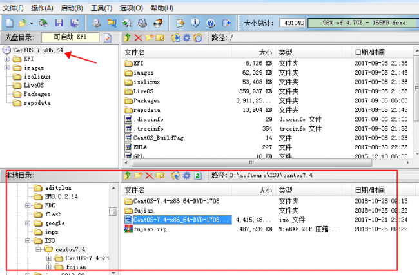Click the 96% of 4.7GB capacity bar

(364, 23)
